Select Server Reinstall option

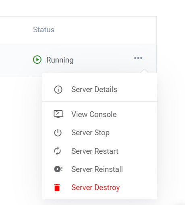[100, 169]
